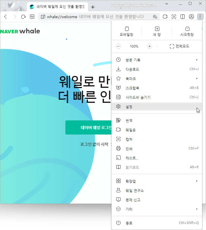The image size is (206, 230).
Task: Open 웨일온 from the menu
Action: pyautogui.click(x=157, y=130)
